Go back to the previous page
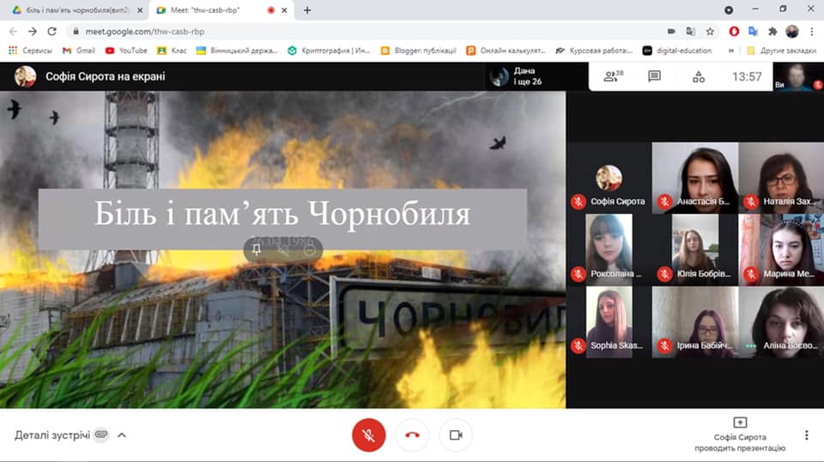The image size is (824, 462). [x=13, y=32]
